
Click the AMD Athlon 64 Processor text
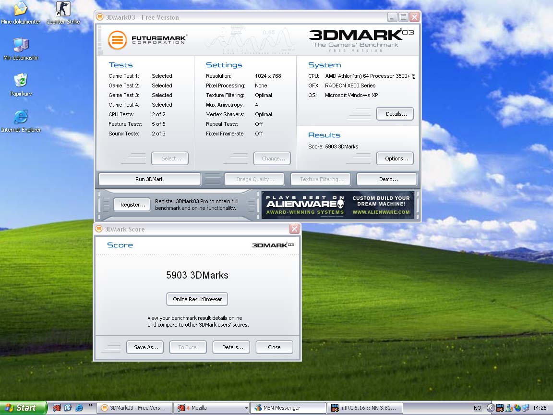coord(370,76)
